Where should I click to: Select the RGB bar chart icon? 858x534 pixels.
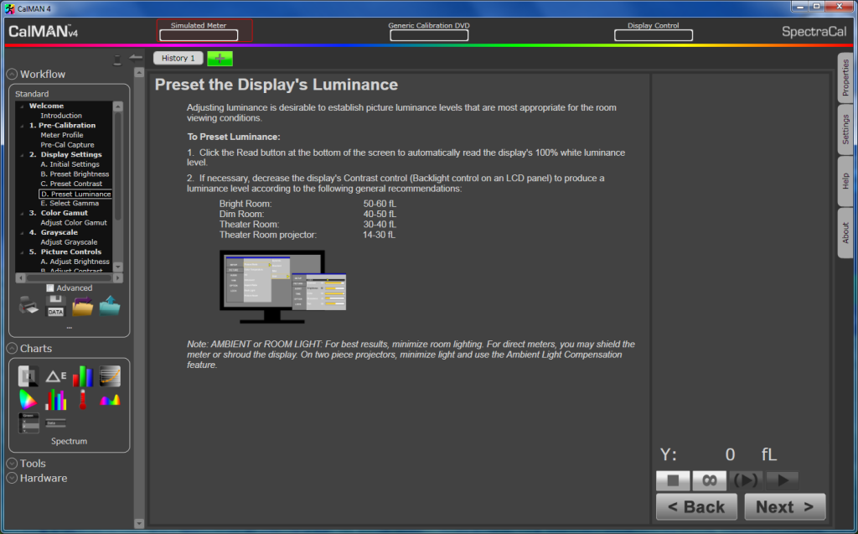coord(82,376)
